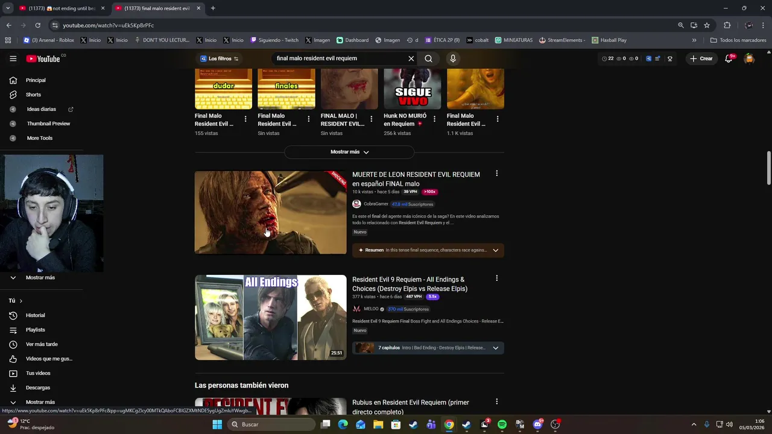Visit the MELOO channel
Viewport: 772px width, 434px height.
click(371, 309)
